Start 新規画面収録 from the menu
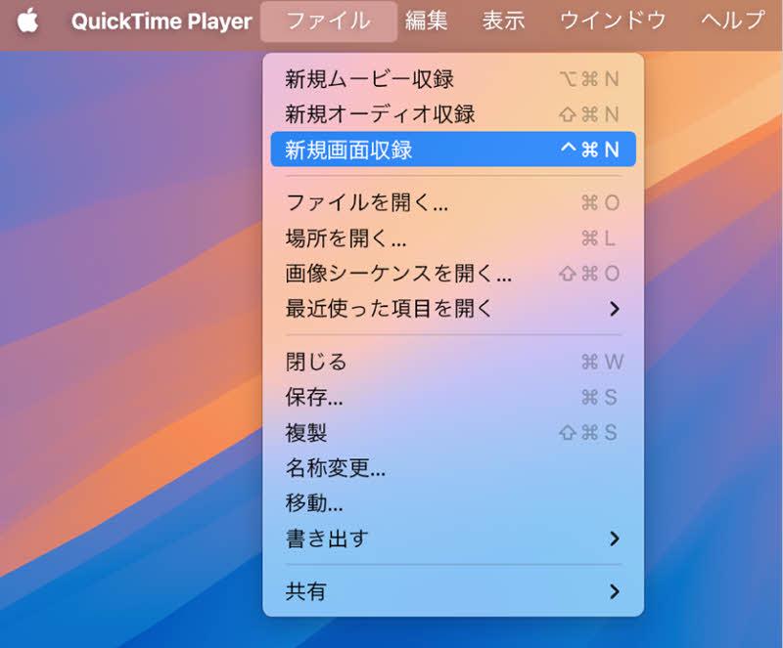The image size is (783, 648). [x=453, y=150]
